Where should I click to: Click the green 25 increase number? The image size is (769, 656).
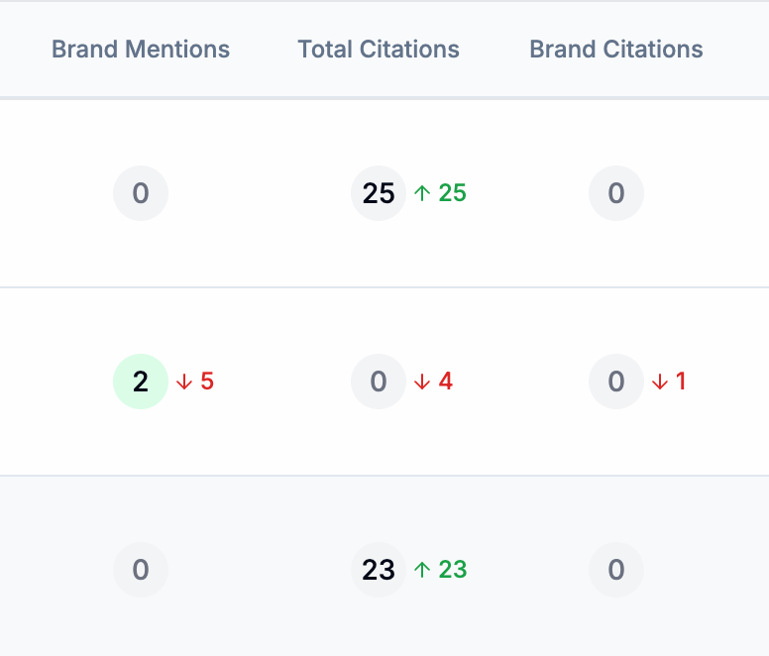[x=452, y=193]
